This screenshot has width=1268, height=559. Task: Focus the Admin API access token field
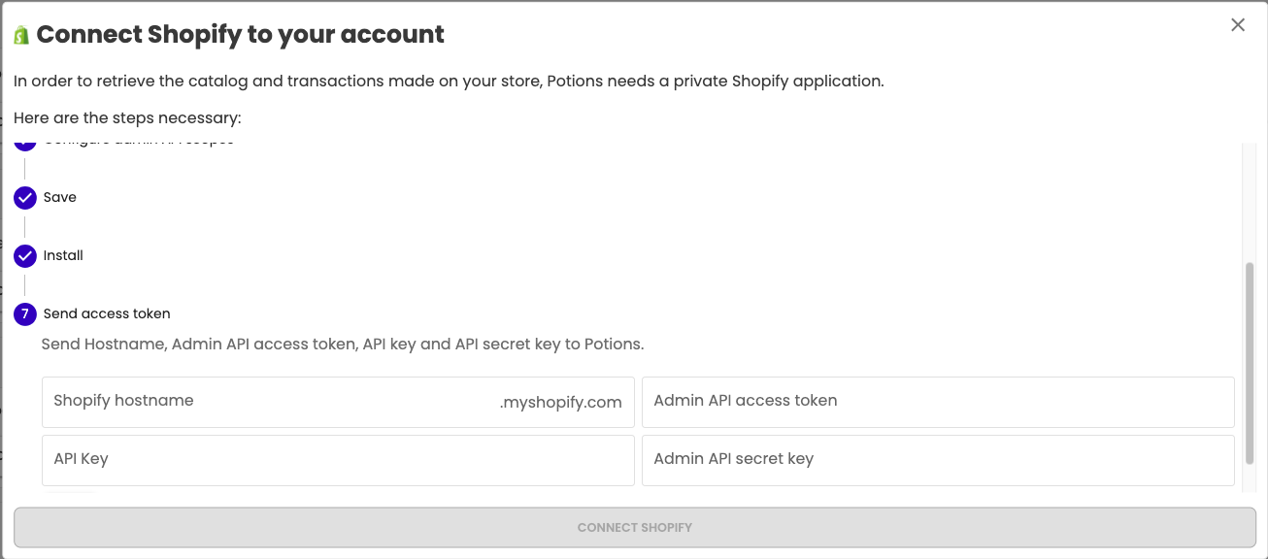click(x=938, y=402)
